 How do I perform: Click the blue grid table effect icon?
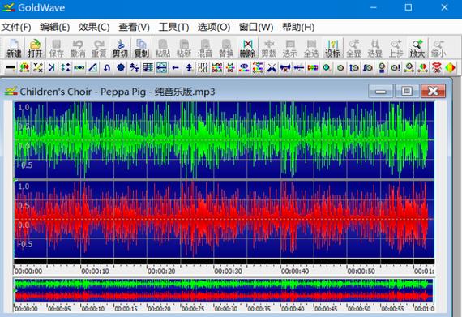coord(148,68)
